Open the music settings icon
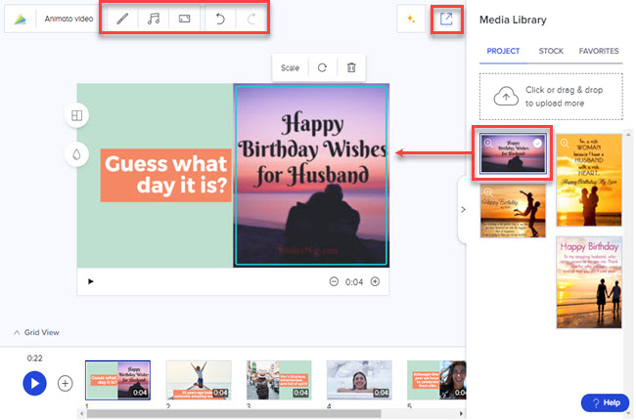This screenshot has height=420, width=636. [154, 19]
